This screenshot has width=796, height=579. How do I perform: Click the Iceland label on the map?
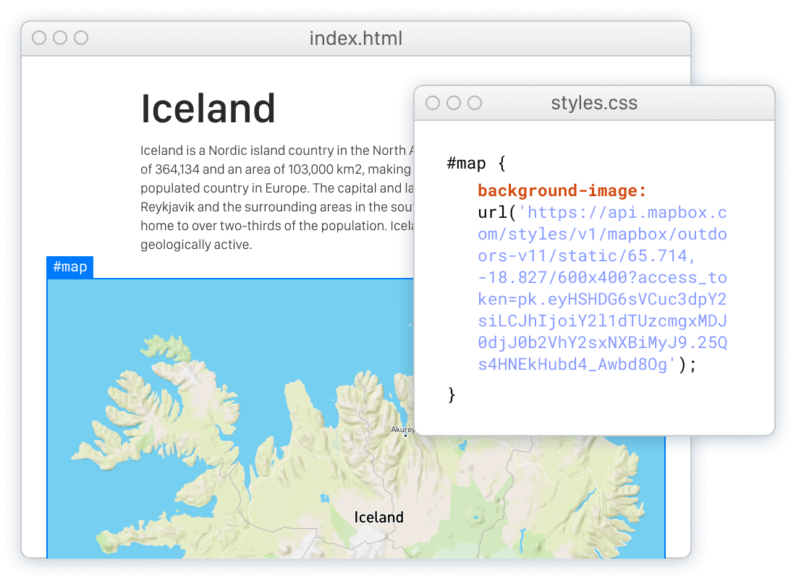[x=378, y=517]
